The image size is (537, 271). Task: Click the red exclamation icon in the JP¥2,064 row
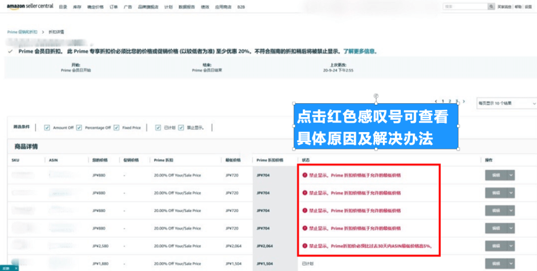(x=305, y=246)
